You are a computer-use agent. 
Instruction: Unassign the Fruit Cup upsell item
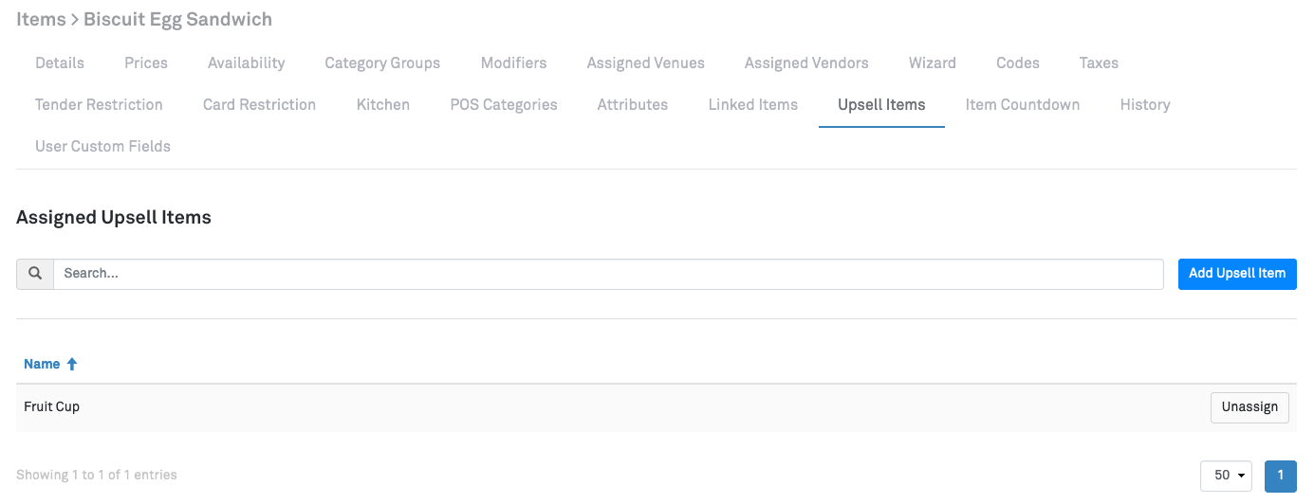(1249, 407)
